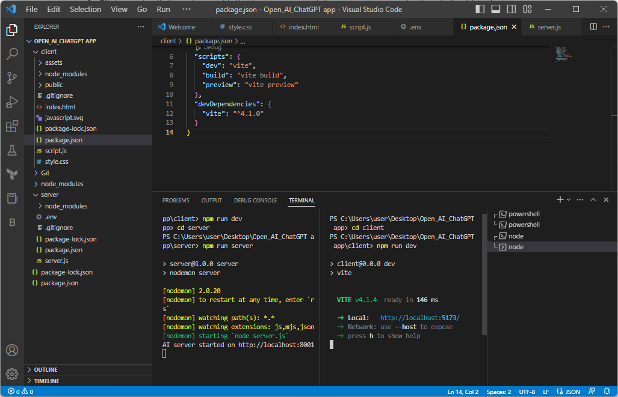Open the Testing flask icon
Image resolution: width=618 pixels, height=397 pixels.
(12, 150)
